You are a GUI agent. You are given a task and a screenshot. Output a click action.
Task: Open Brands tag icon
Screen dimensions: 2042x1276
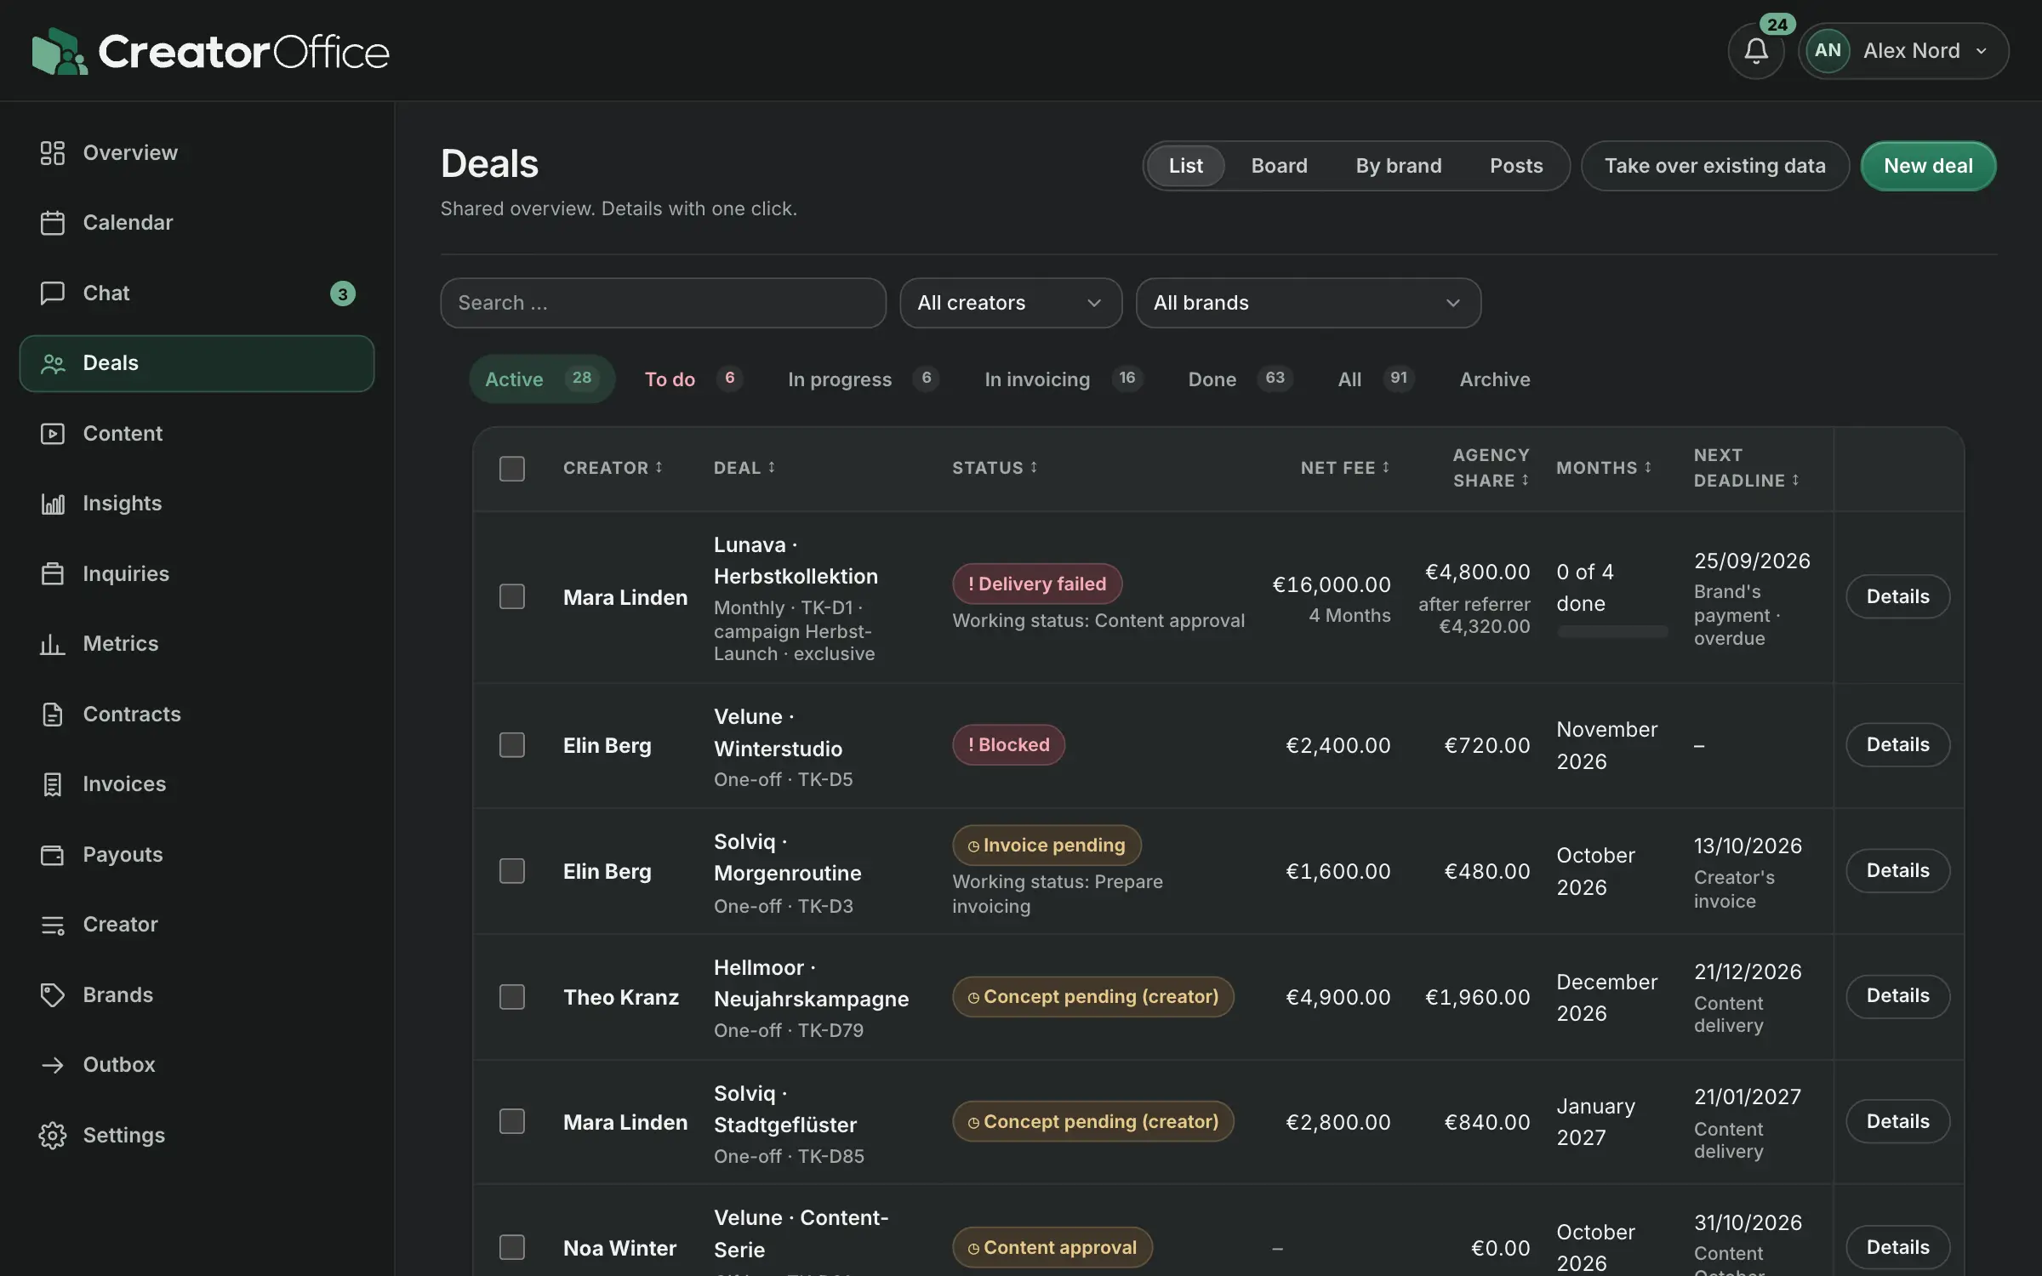click(53, 995)
